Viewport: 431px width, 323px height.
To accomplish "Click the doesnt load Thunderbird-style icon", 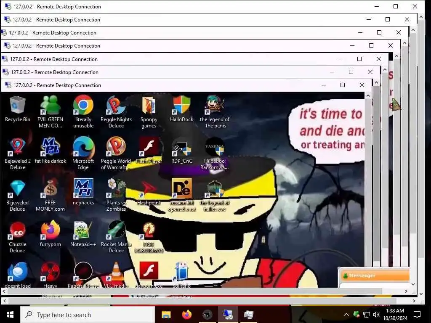I will pos(18,275).
